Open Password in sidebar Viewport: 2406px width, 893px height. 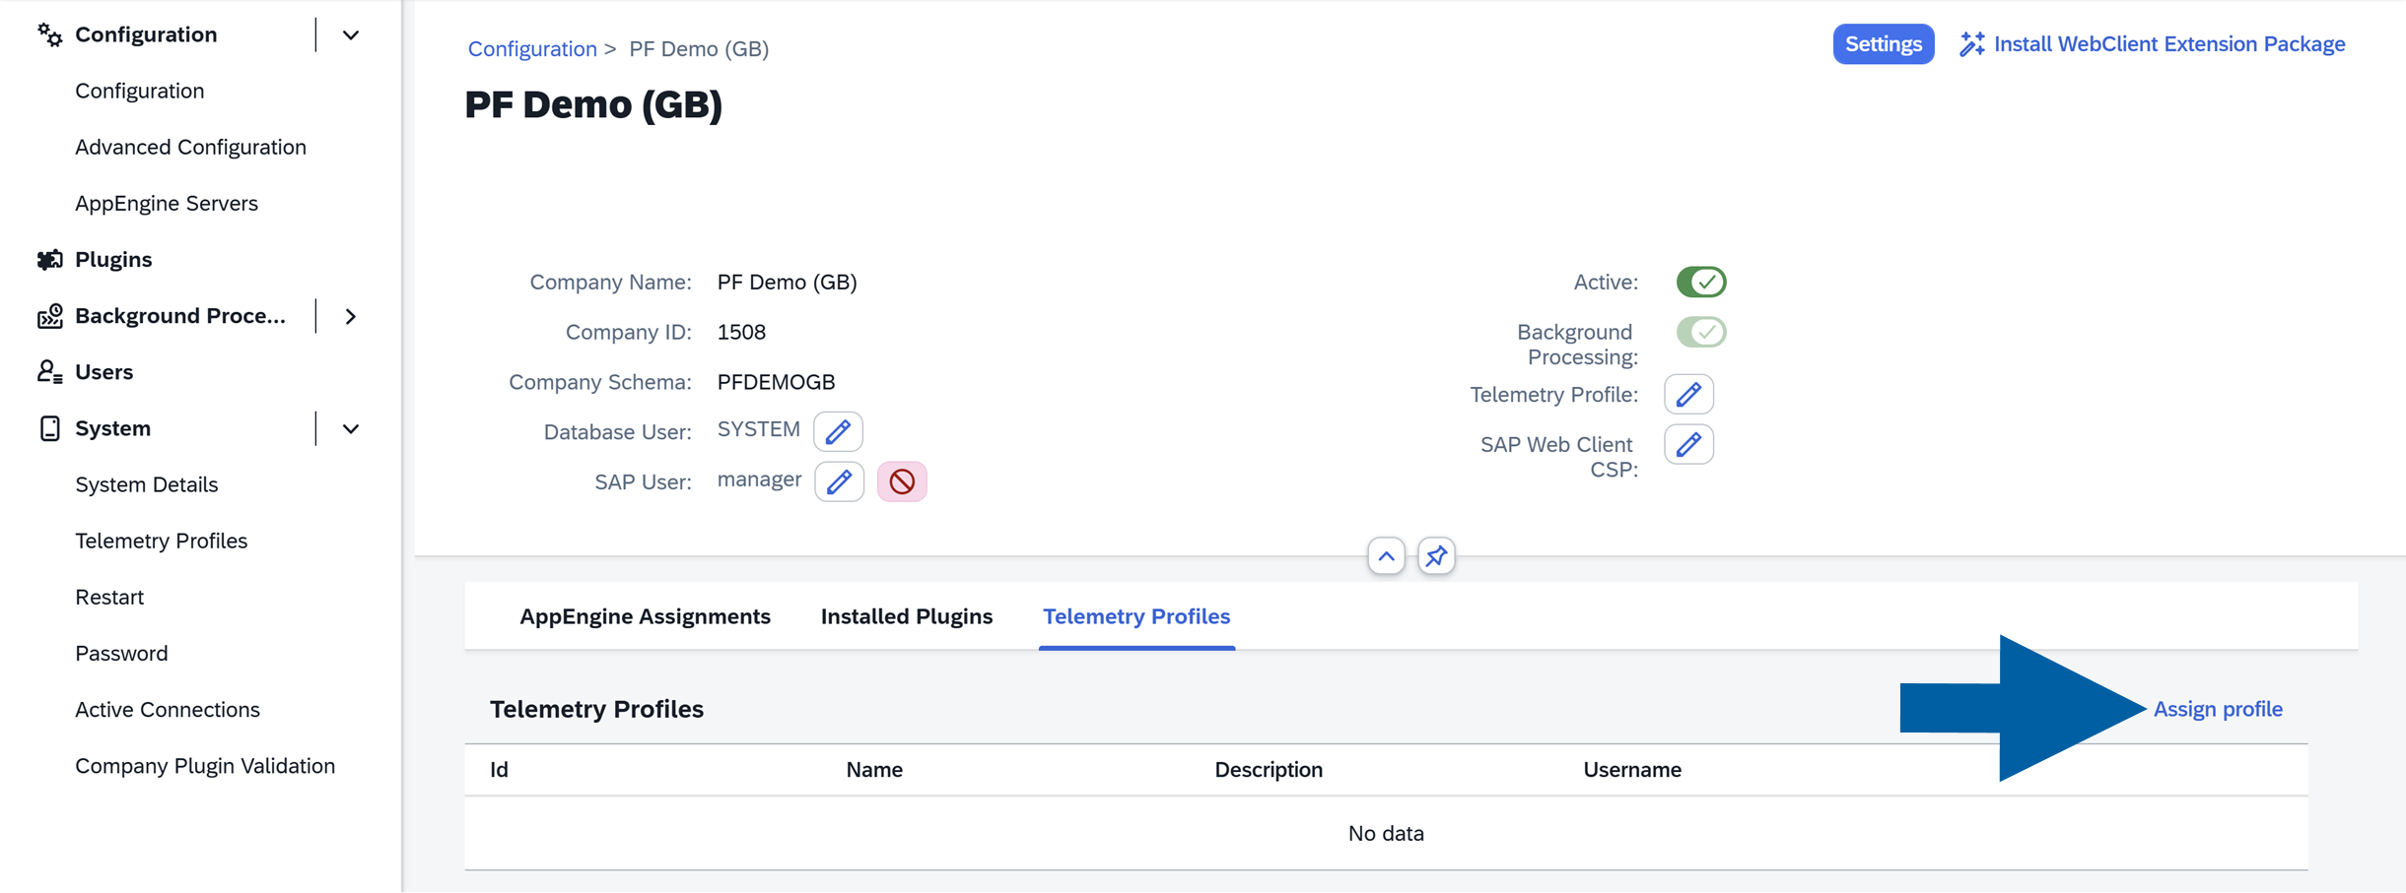[121, 654]
